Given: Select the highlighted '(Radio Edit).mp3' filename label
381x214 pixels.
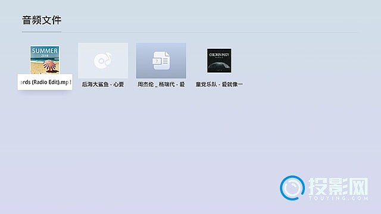Looking at the screenshot, I should [x=45, y=82].
